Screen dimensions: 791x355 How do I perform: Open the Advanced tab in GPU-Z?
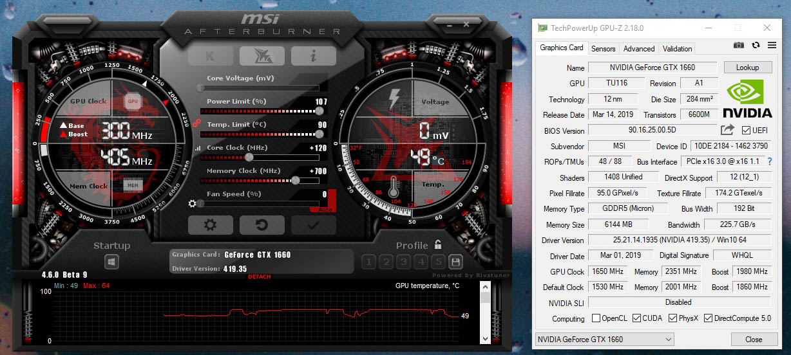[x=639, y=49]
